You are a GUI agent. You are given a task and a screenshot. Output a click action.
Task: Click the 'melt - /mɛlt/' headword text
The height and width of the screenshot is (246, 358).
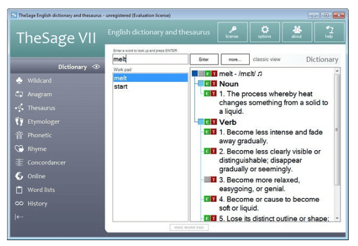coord(237,74)
